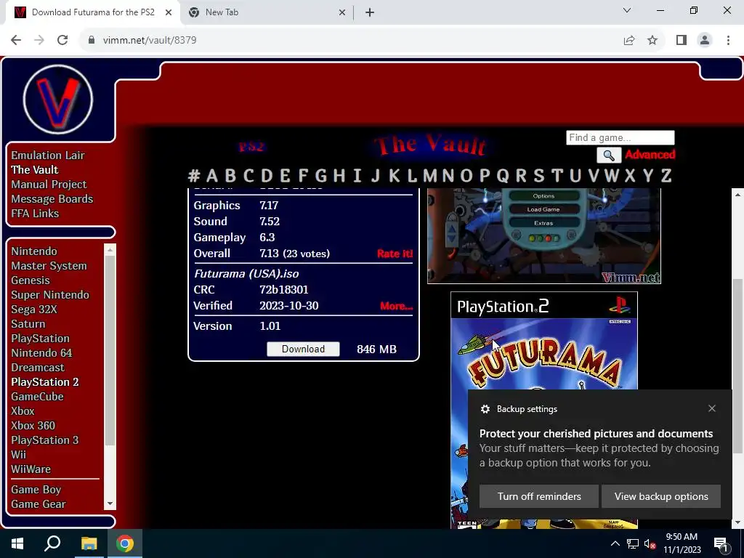Switch to the New Tab tab
The height and width of the screenshot is (558, 744).
click(267, 13)
